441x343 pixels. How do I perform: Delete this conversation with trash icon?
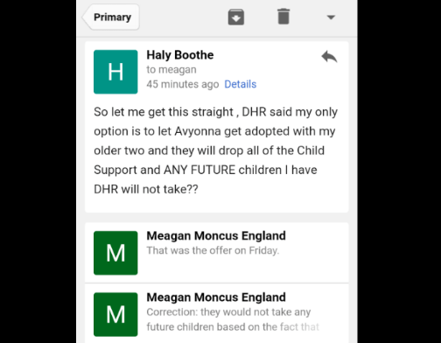pos(283,17)
